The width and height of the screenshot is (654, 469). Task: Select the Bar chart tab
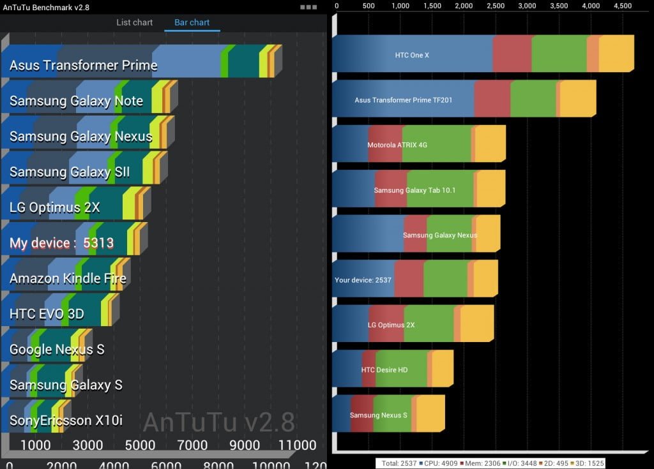click(x=192, y=22)
